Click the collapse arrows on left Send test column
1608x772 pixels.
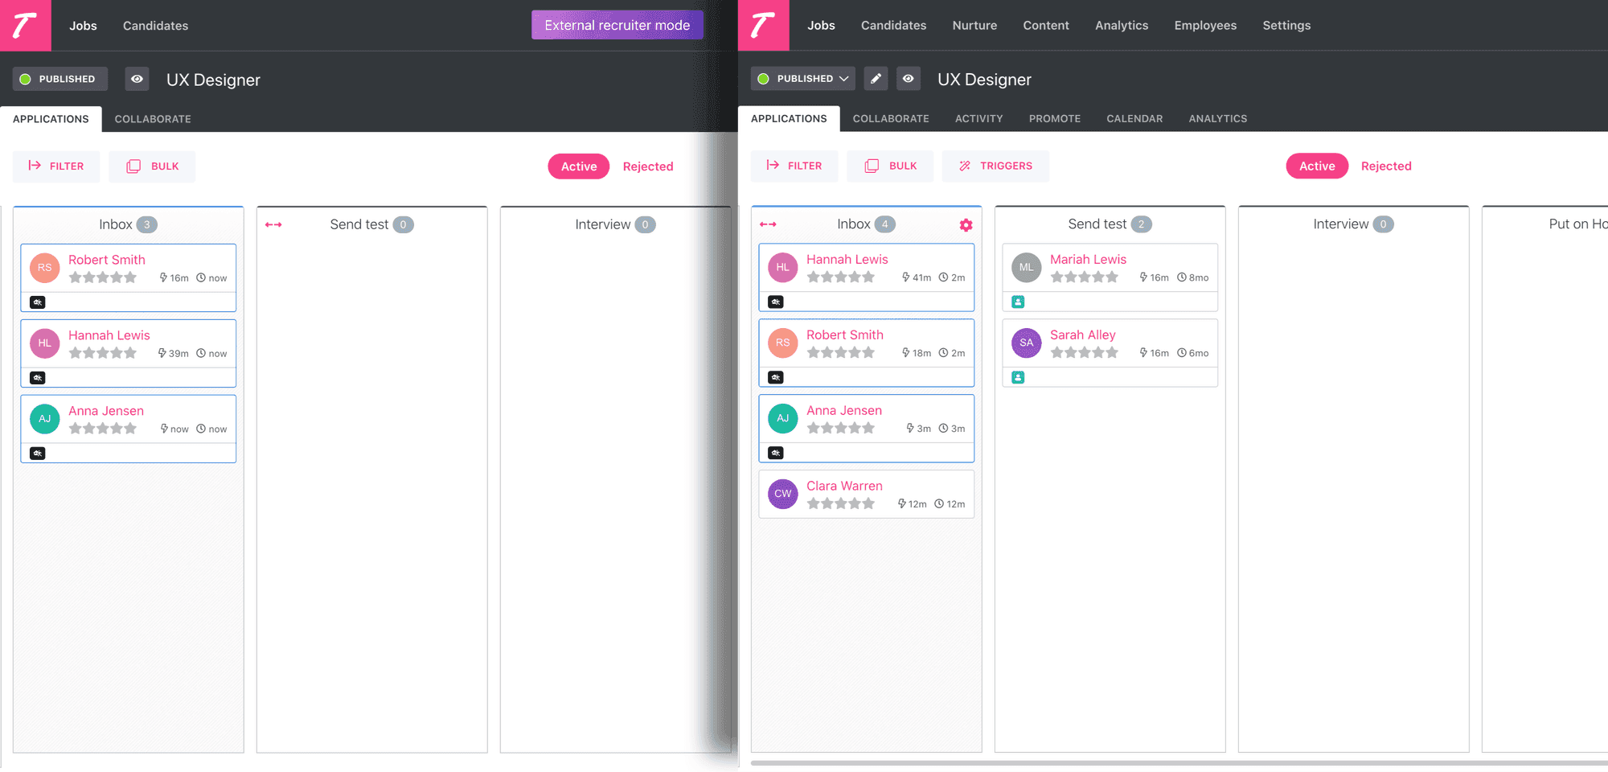pyautogui.click(x=273, y=224)
